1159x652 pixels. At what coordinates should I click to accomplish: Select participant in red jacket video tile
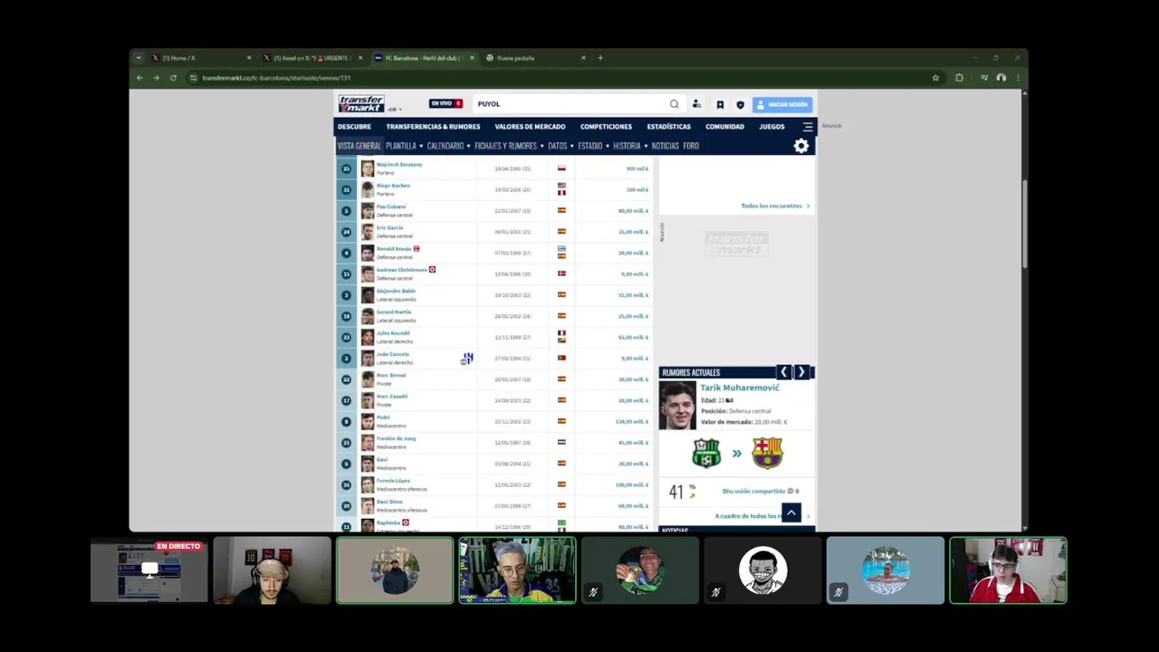(1008, 570)
